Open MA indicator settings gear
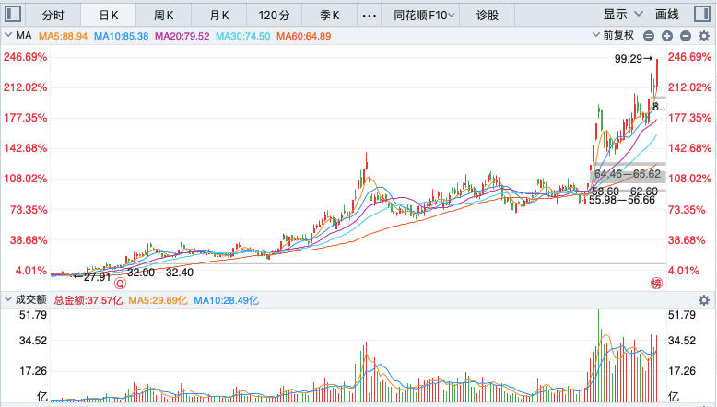Screen dimensions: 717x407 pos(704,36)
